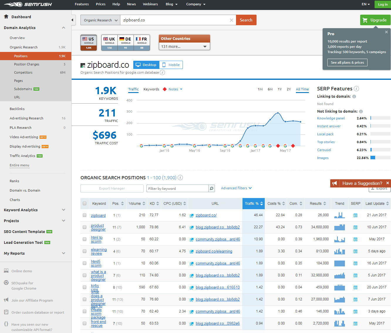The height and width of the screenshot is (333, 391).
Task: Check the kirby cms row checkbox
Action: [85, 287]
